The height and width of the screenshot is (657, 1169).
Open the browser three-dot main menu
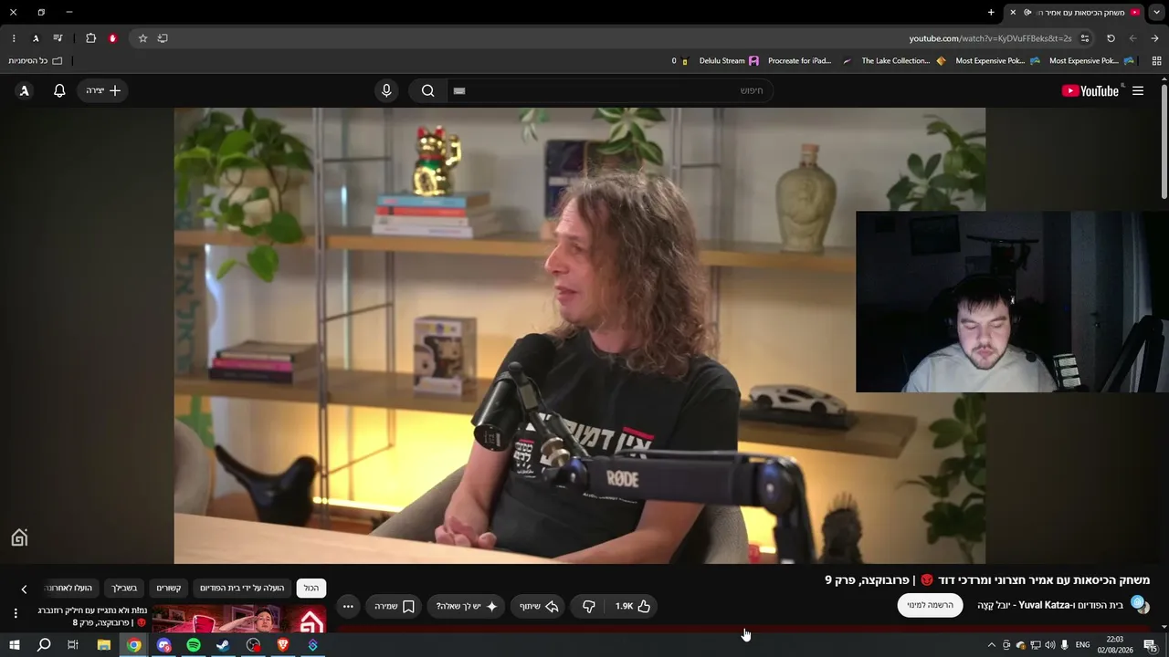(14, 38)
